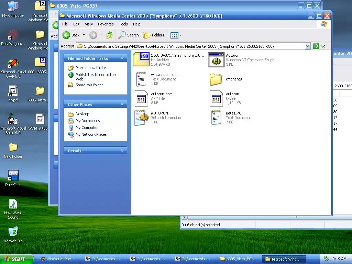
Task: Click the system tray network icon
Action: pyautogui.click(x=326, y=259)
